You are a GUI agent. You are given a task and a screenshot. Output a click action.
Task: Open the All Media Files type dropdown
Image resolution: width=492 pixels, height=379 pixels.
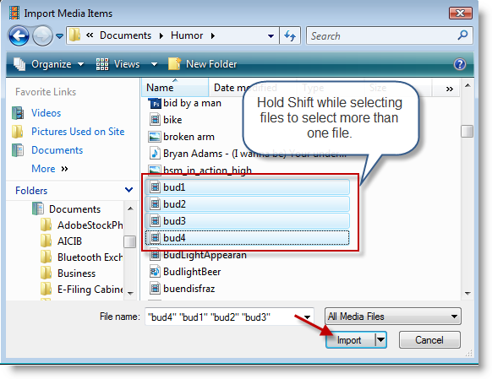(393, 317)
